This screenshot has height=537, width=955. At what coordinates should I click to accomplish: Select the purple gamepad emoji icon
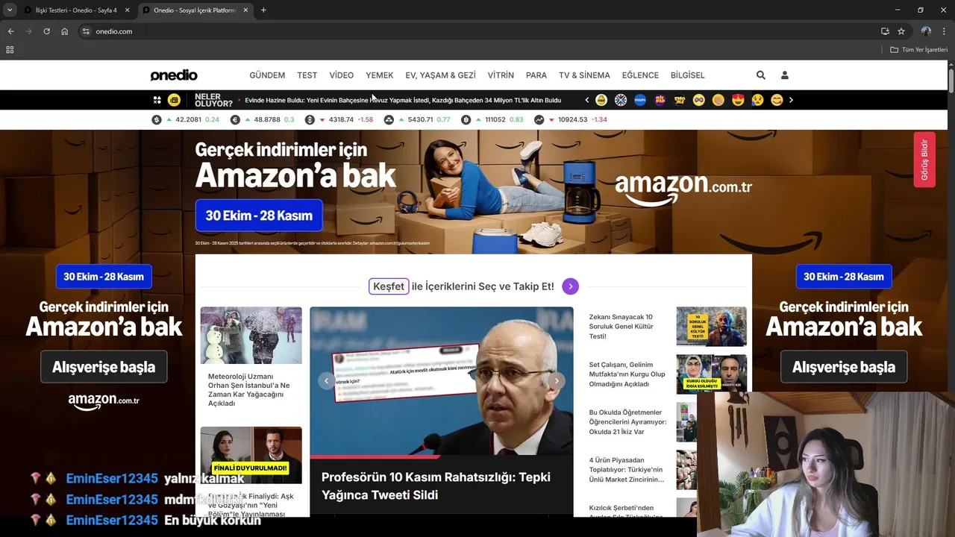tap(698, 100)
